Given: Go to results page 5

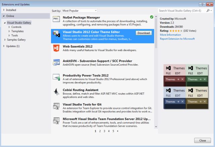Looking at the screenshot, I should pos(113,131).
